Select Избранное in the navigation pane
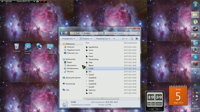 (x=70, y=44)
